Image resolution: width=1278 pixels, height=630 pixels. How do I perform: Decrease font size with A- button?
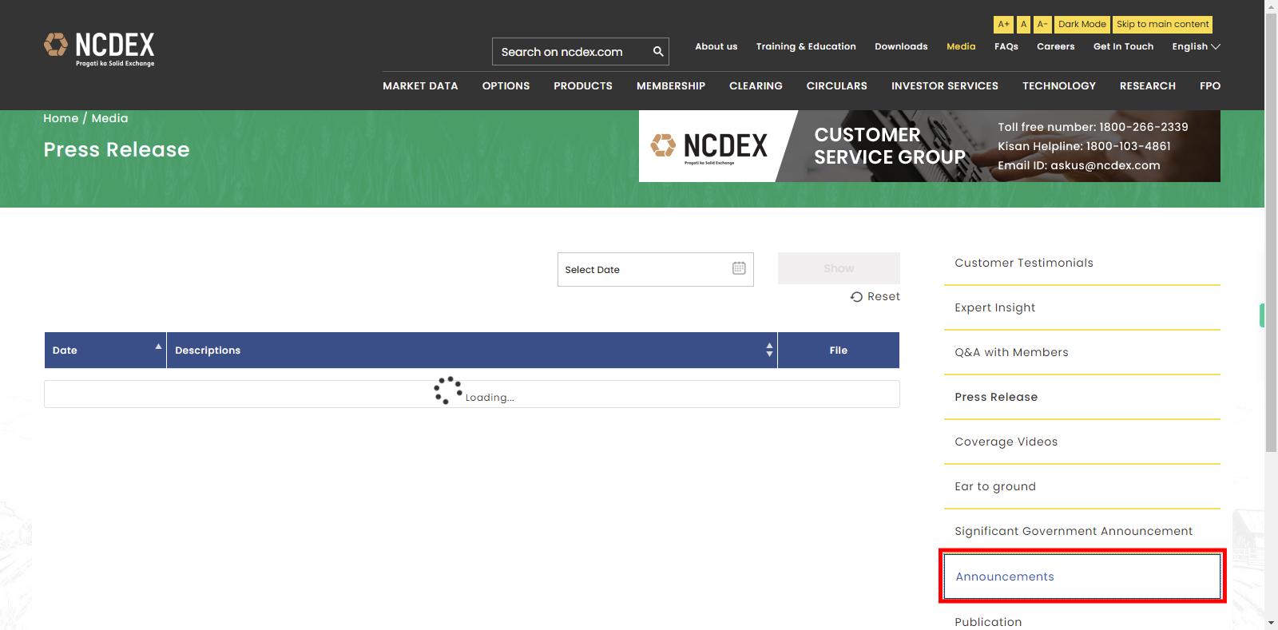(x=1042, y=25)
